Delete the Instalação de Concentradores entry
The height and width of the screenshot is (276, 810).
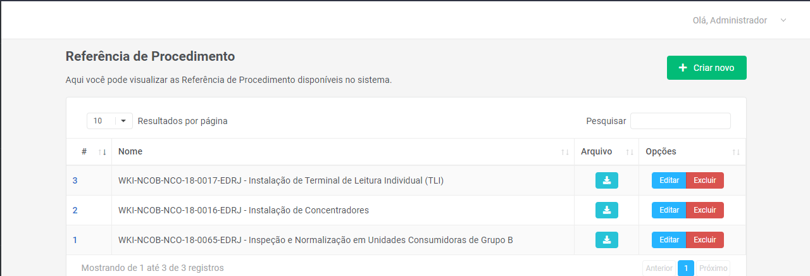click(x=704, y=210)
